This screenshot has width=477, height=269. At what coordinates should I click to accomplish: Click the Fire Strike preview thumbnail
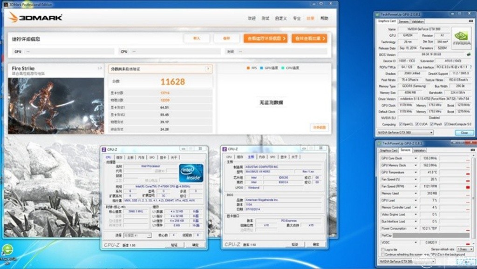[56, 106]
